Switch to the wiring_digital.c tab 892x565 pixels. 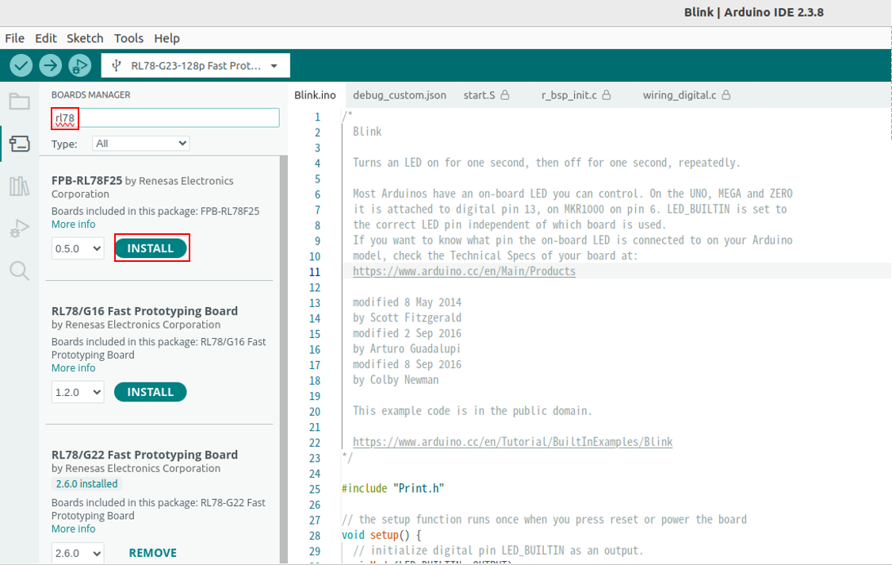(x=680, y=94)
